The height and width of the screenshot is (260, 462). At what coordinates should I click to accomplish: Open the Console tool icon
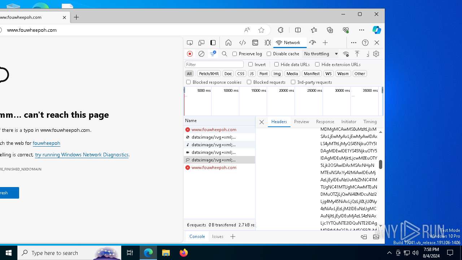(255, 43)
